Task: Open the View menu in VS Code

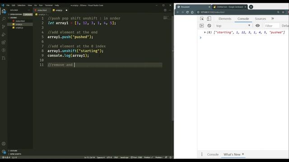Action: coord(30,5)
